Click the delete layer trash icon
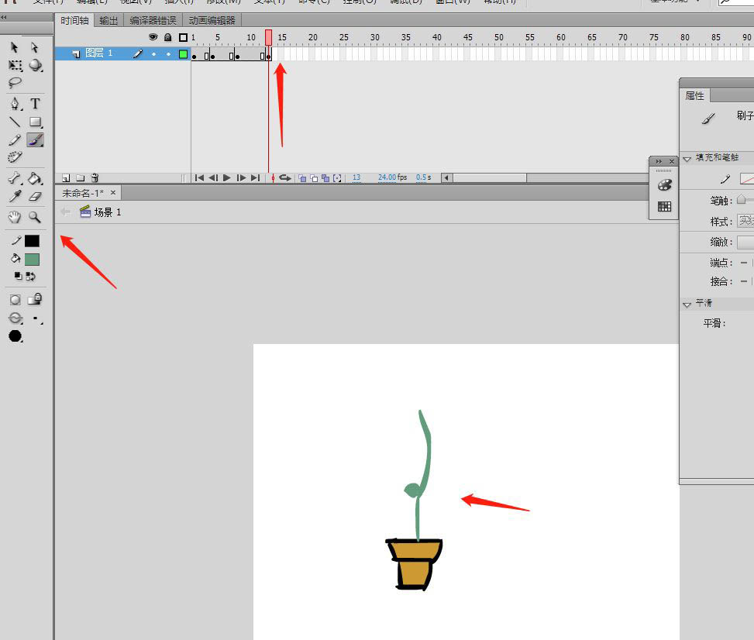The height and width of the screenshot is (640, 754). (x=95, y=178)
